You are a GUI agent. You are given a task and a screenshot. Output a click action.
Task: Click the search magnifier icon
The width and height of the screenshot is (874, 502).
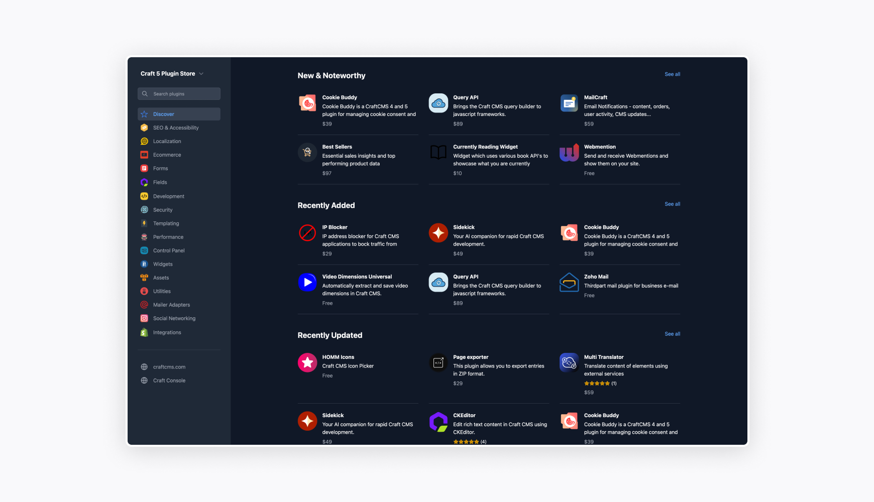click(x=145, y=94)
